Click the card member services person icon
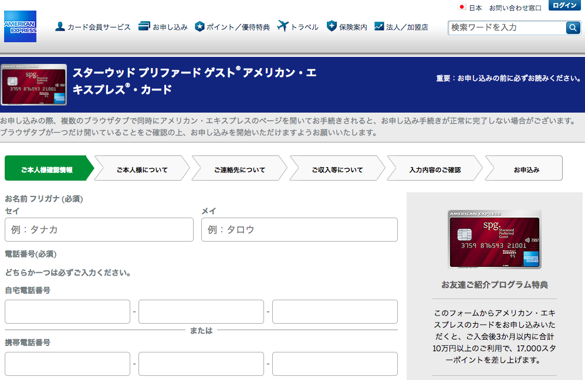 coord(60,26)
